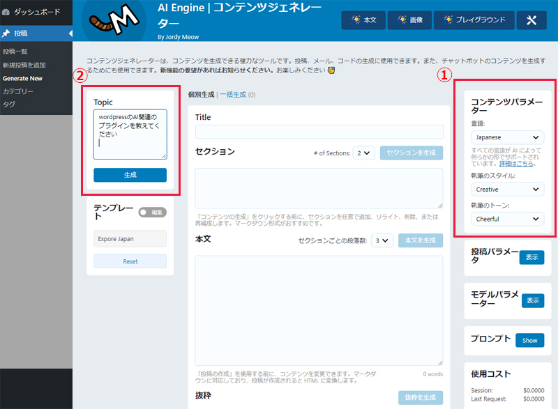The height and width of the screenshot is (409, 558).
Task: Click the ダッシュボード menu item
Action: pos(36,12)
